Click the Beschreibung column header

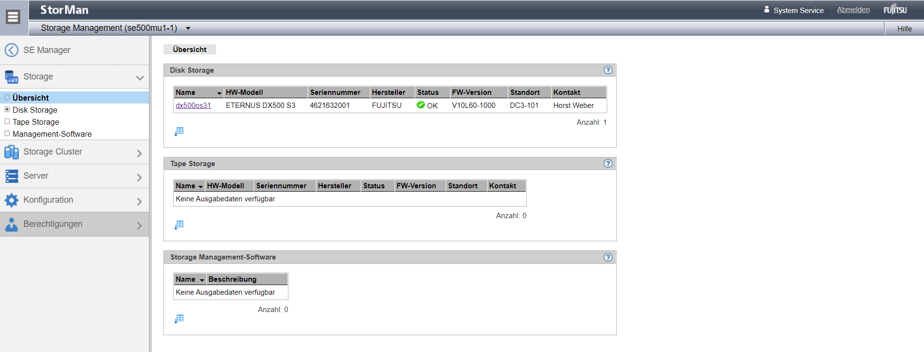point(247,279)
